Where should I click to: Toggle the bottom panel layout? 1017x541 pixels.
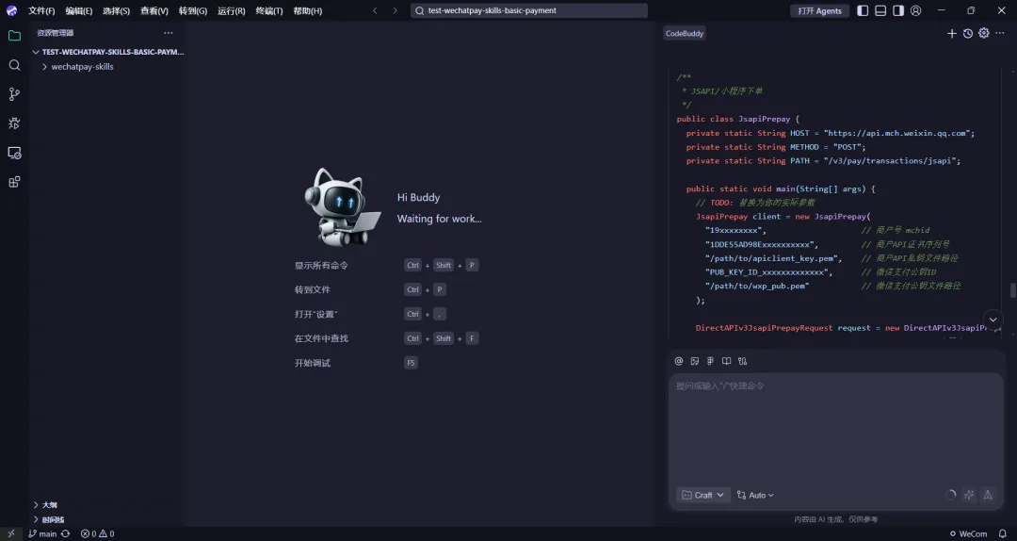pos(880,10)
